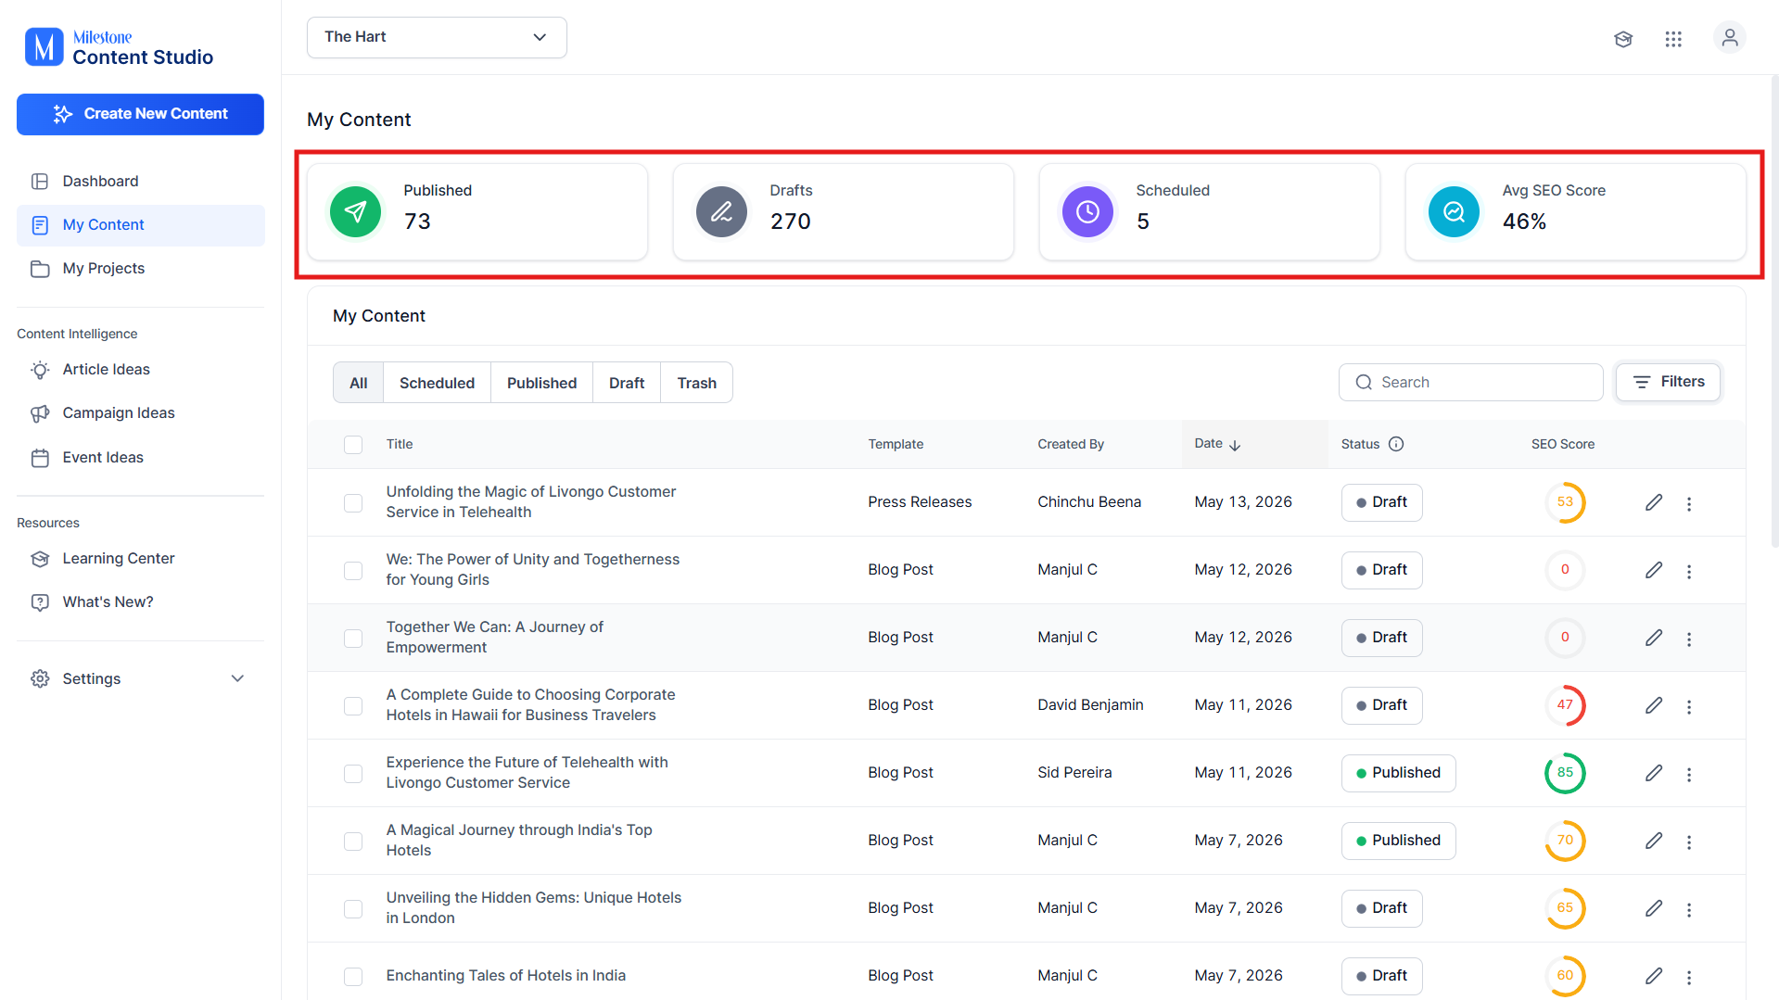Open the Filters button
The width and height of the screenshot is (1779, 1000).
1668,382
